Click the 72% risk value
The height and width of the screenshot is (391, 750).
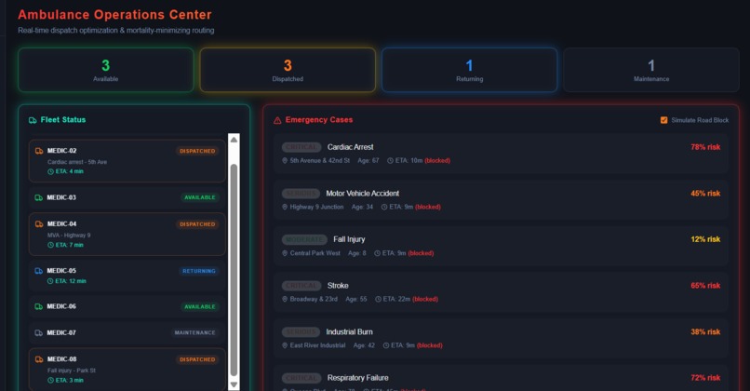tap(705, 378)
